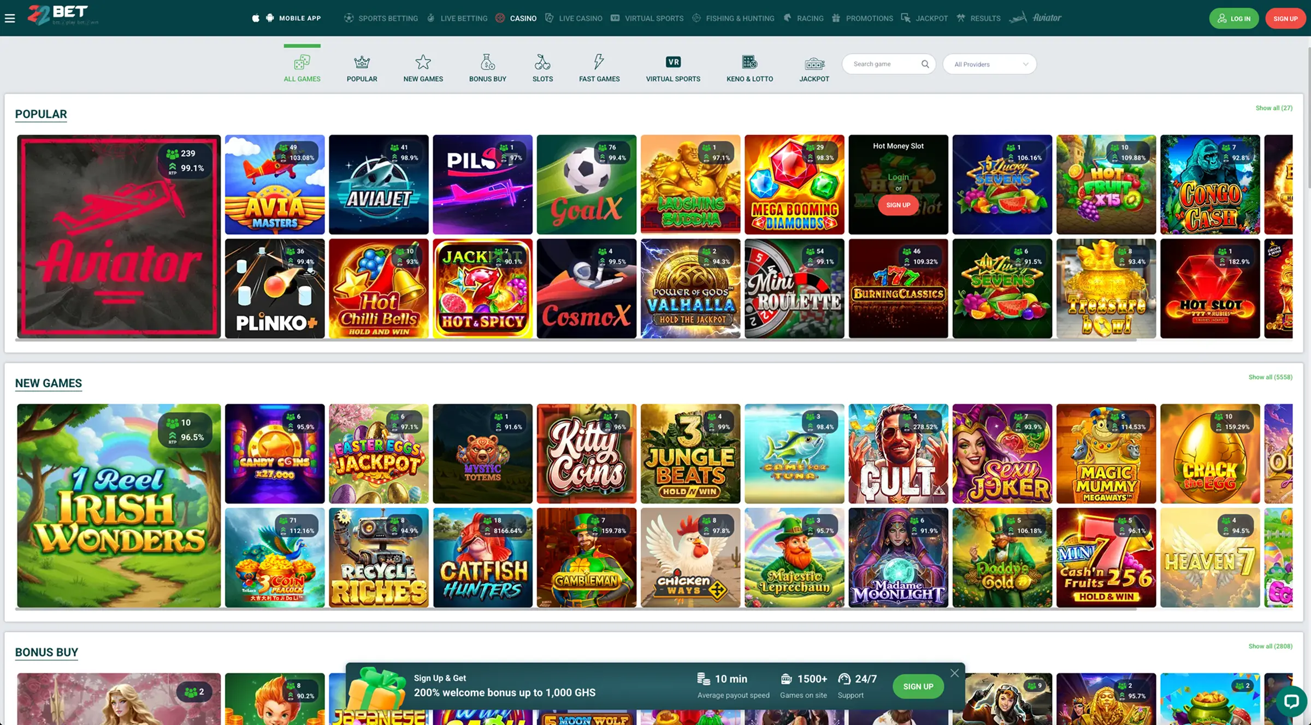The height and width of the screenshot is (725, 1311).
Task: Open the Plinko+ game tile
Action: (275, 288)
